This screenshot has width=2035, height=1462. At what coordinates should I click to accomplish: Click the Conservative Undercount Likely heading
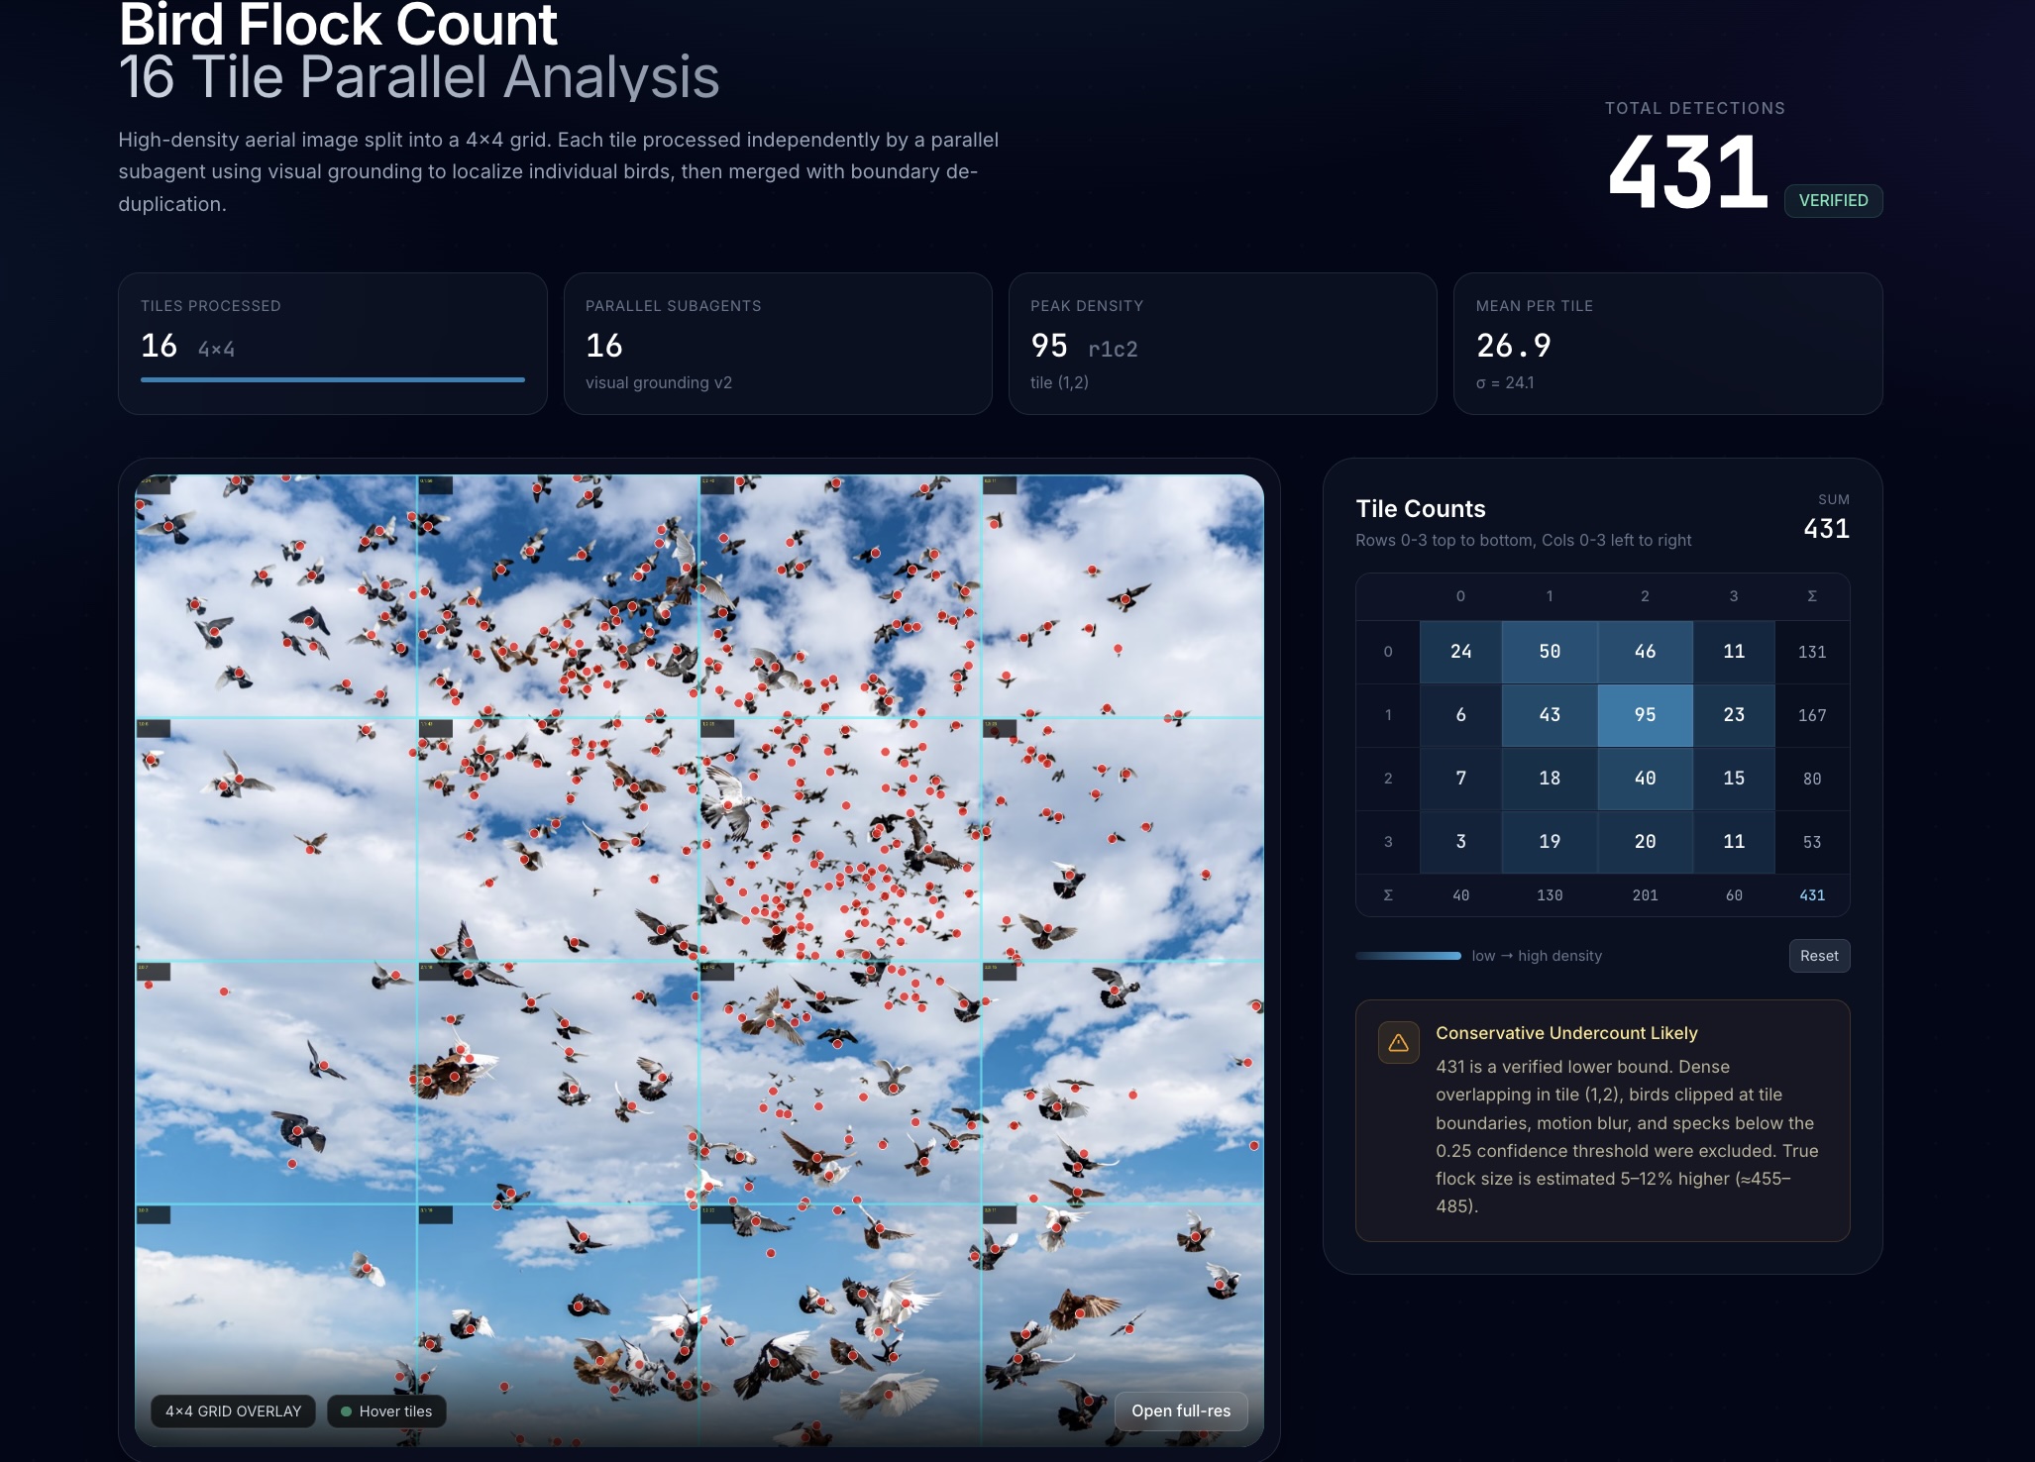coord(1566,1033)
